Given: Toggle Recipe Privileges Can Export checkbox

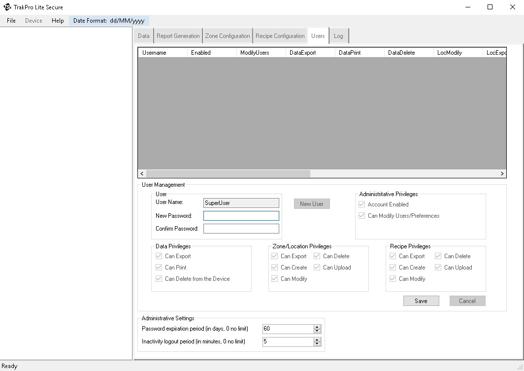Looking at the screenshot, I should tap(393, 256).
